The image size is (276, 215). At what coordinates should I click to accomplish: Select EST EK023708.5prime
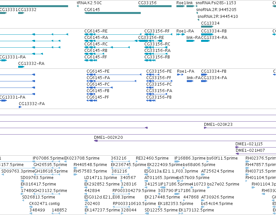[x=82, y=158]
